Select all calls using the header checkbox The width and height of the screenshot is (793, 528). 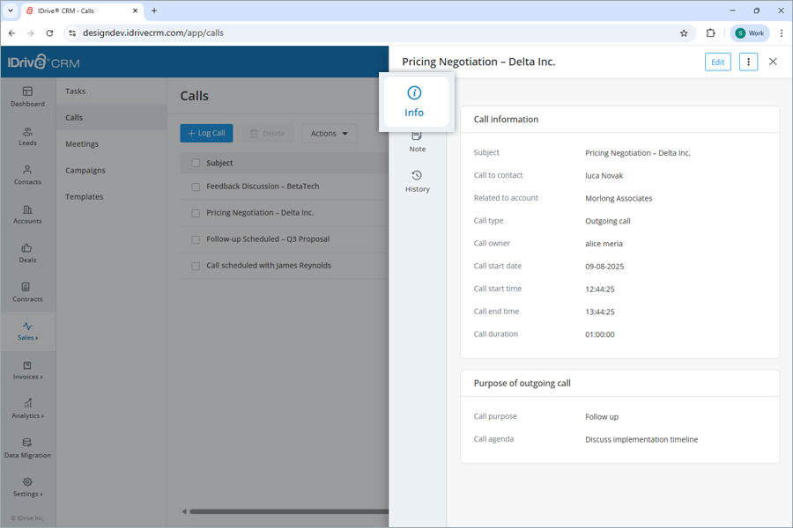point(195,162)
